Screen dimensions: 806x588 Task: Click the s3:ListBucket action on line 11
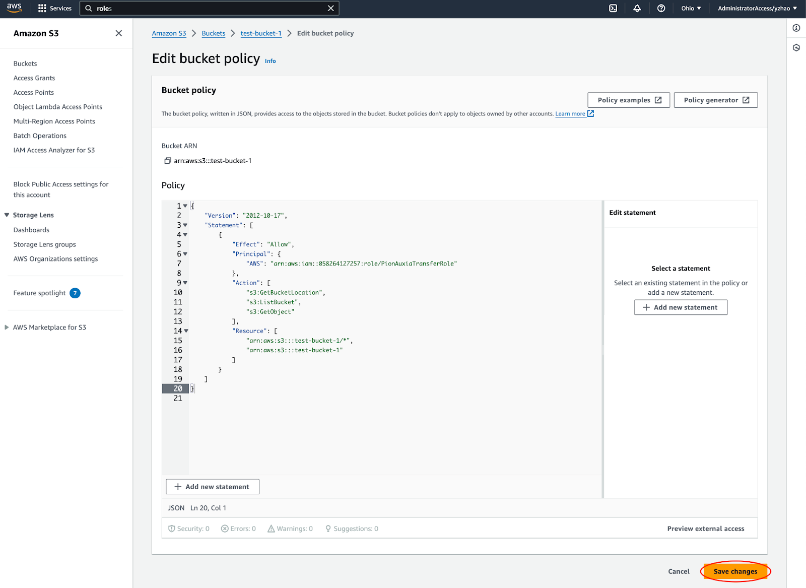273,302
